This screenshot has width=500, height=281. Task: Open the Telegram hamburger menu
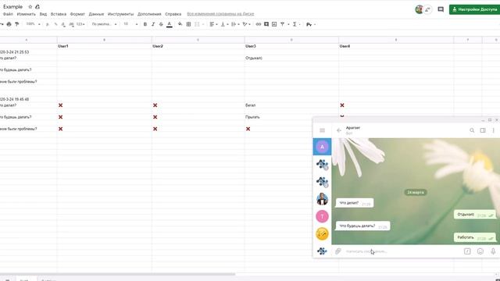(322, 130)
